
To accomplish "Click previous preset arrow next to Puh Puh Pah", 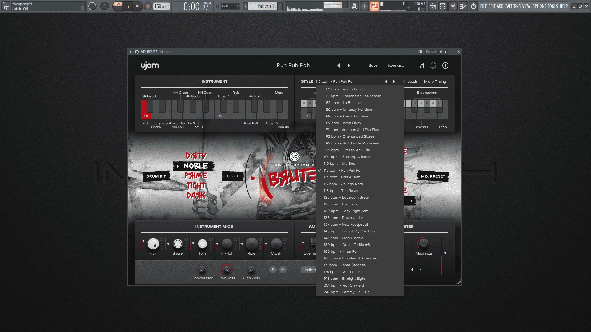I will 339,65.
